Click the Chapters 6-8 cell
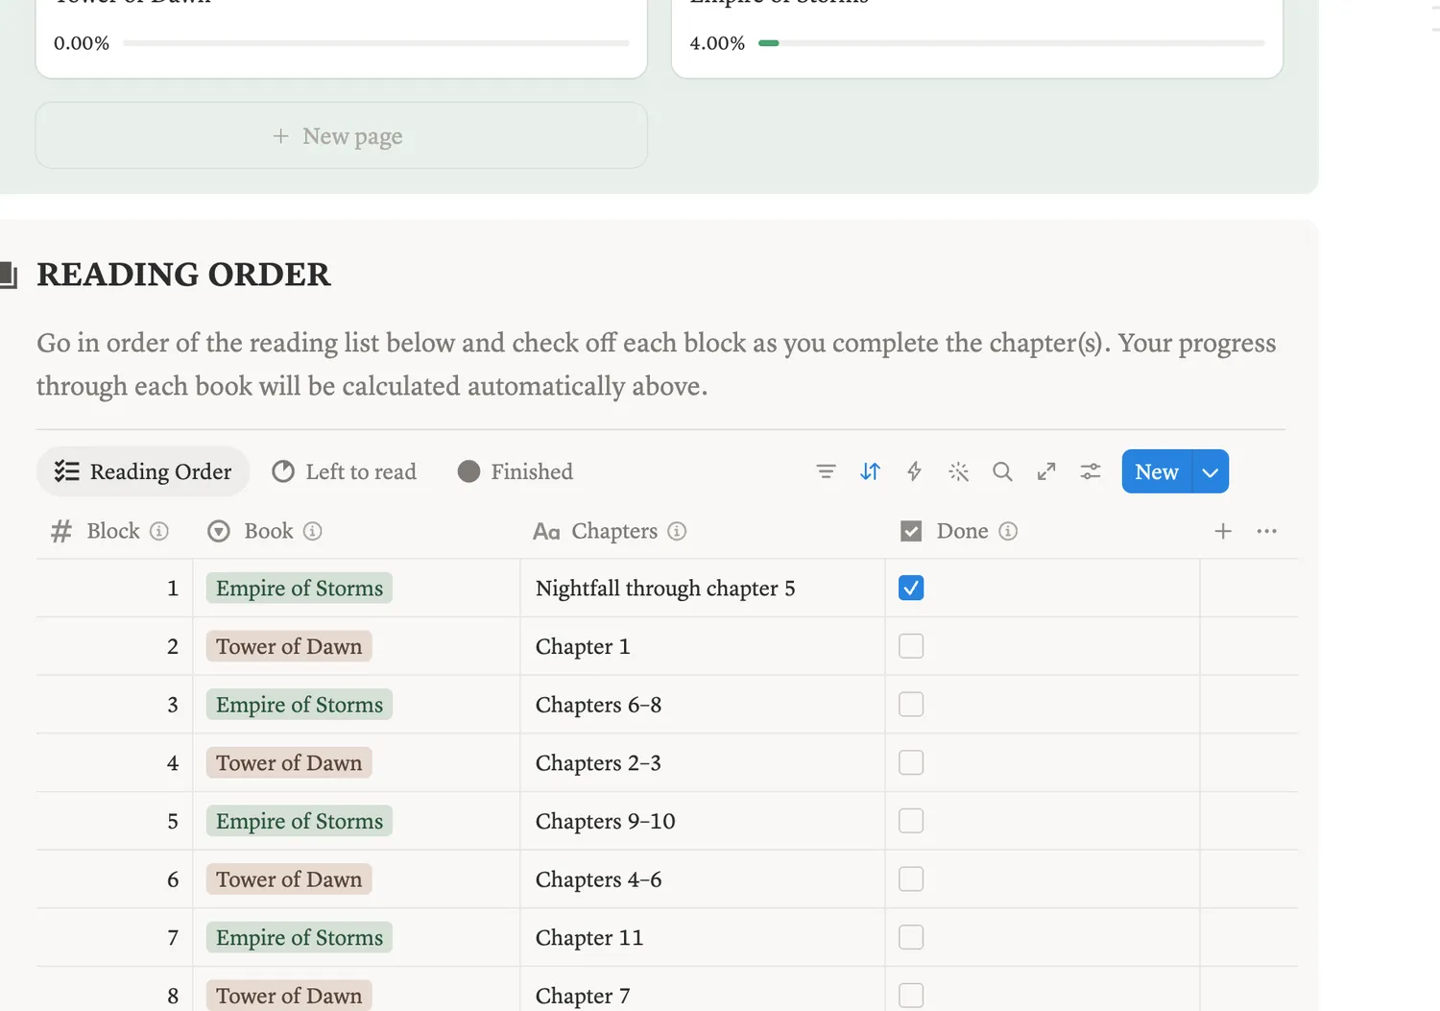The height and width of the screenshot is (1011, 1440). [702, 705]
